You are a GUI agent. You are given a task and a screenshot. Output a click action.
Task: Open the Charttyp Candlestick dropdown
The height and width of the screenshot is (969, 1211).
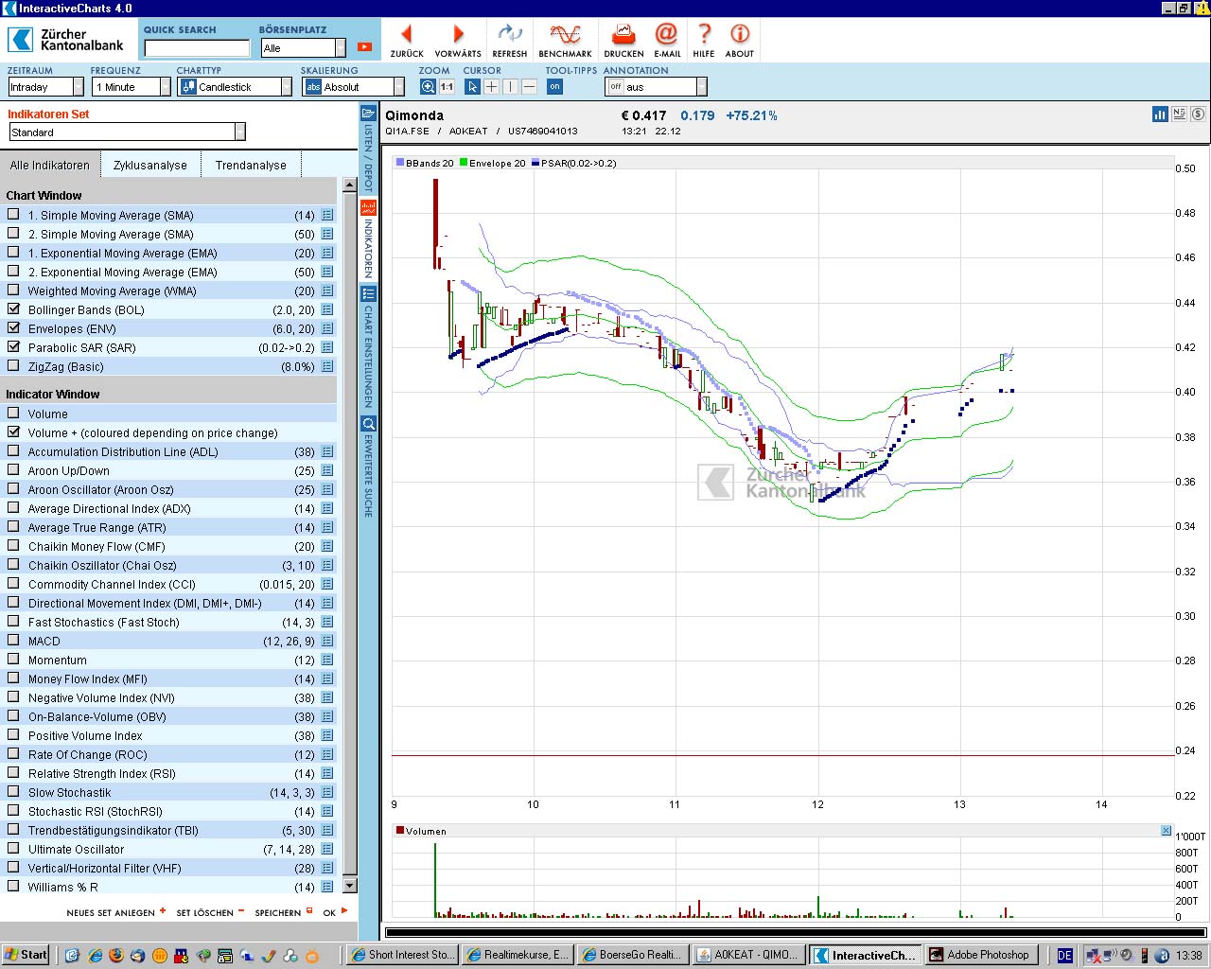pos(286,87)
